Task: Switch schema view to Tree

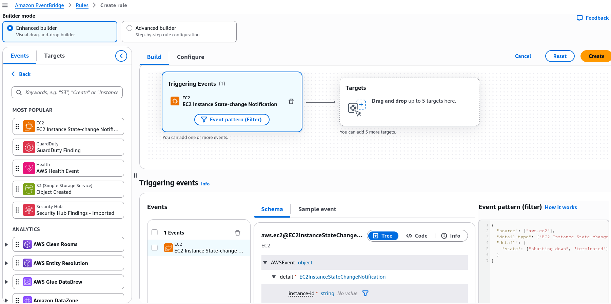Action: pos(383,236)
